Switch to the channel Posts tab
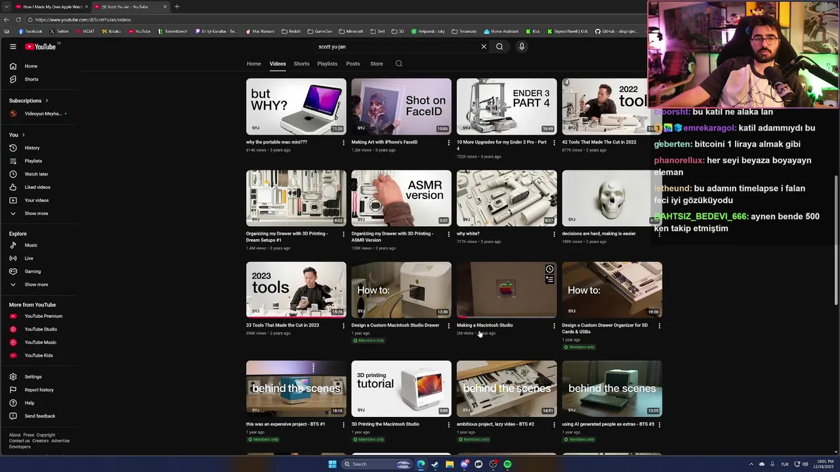This screenshot has width=840, height=472. [353, 64]
